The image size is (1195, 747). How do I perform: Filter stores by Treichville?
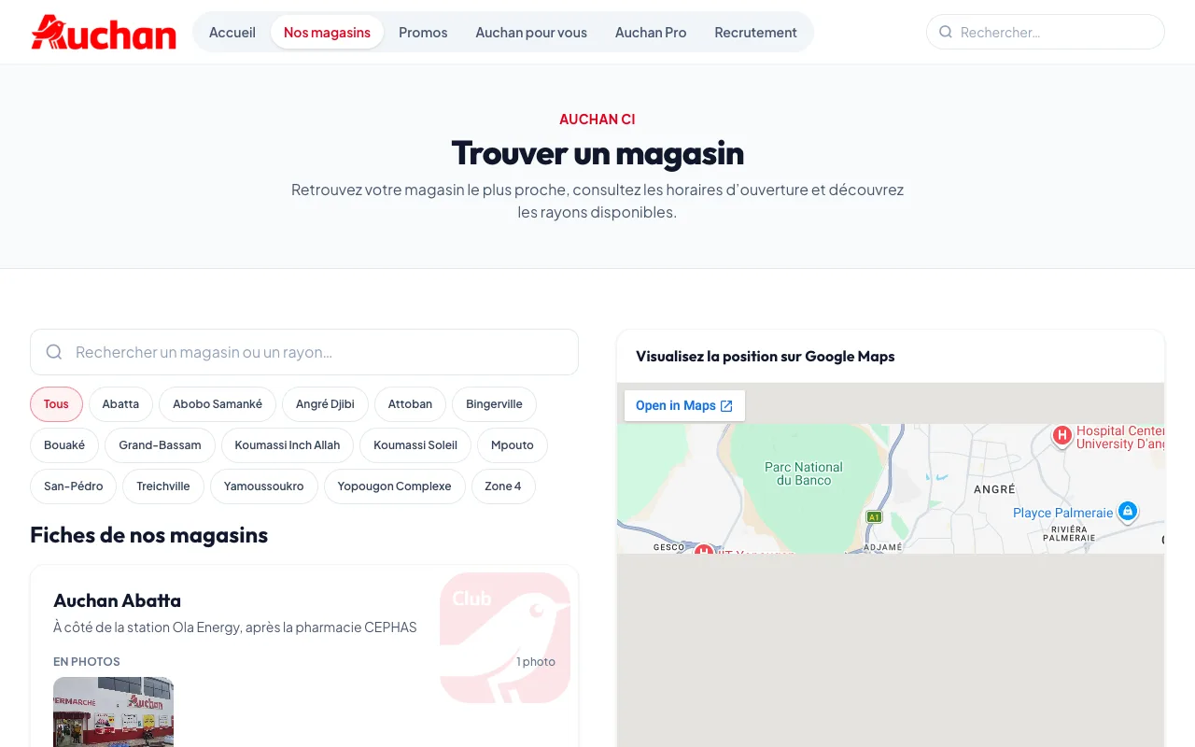(x=163, y=486)
